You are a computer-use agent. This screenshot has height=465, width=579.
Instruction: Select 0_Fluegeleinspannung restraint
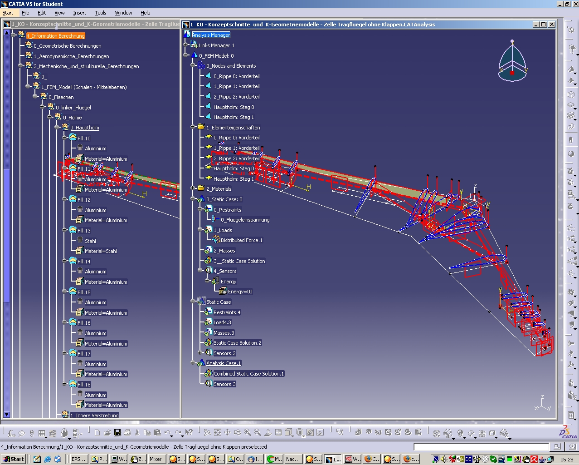click(x=245, y=220)
